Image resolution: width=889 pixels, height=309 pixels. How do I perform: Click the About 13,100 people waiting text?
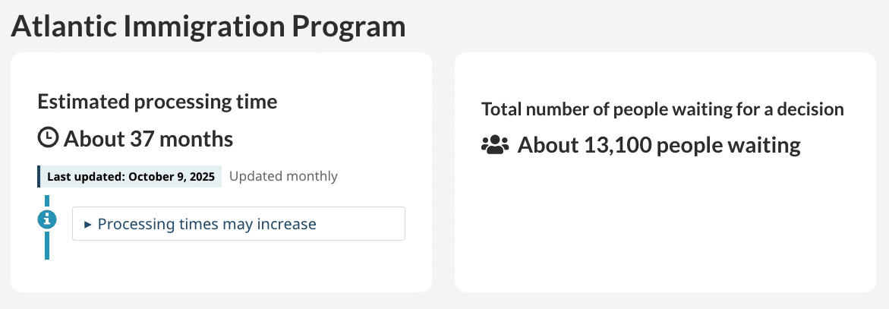(x=658, y=144)
